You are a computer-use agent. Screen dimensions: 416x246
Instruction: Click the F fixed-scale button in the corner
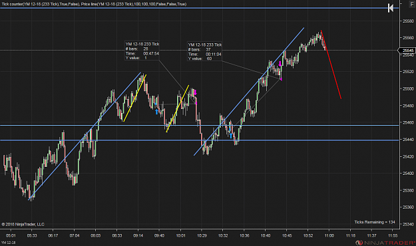(412, 4)
